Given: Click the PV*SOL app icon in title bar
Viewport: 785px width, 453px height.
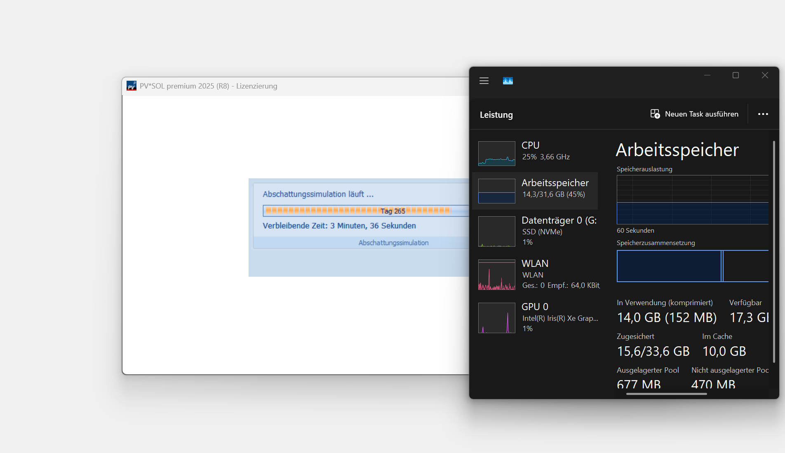Looking at the screenshot, I should tap(132, 86).
